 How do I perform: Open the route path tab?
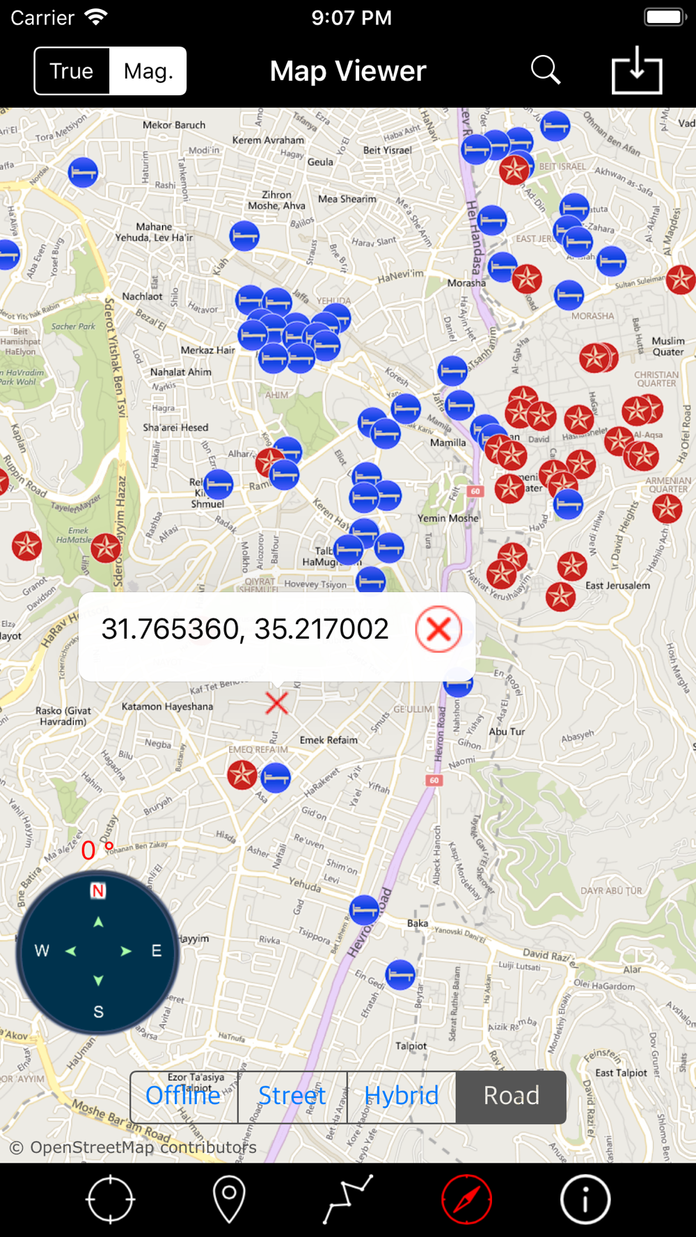pyautogui.click(x=348, y=1199)
